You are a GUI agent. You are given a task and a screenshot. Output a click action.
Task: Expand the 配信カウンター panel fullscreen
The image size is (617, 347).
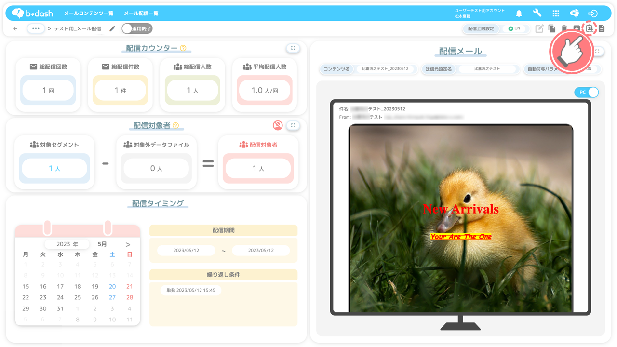[x=293, y=48]
